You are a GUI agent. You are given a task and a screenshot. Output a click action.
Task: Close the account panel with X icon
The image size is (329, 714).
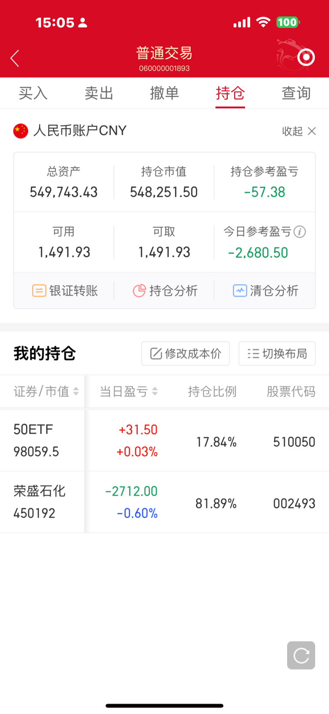[x=312, y=131]
